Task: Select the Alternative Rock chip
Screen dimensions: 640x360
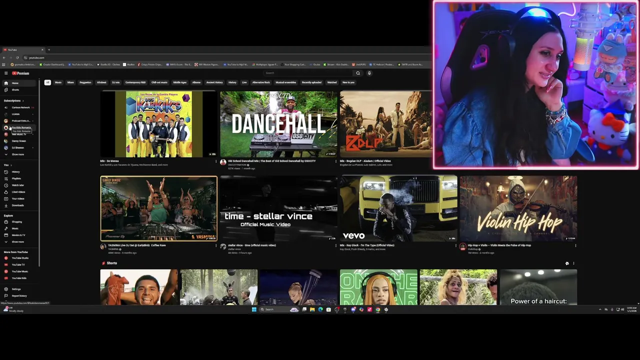Action: coord(261,82)
